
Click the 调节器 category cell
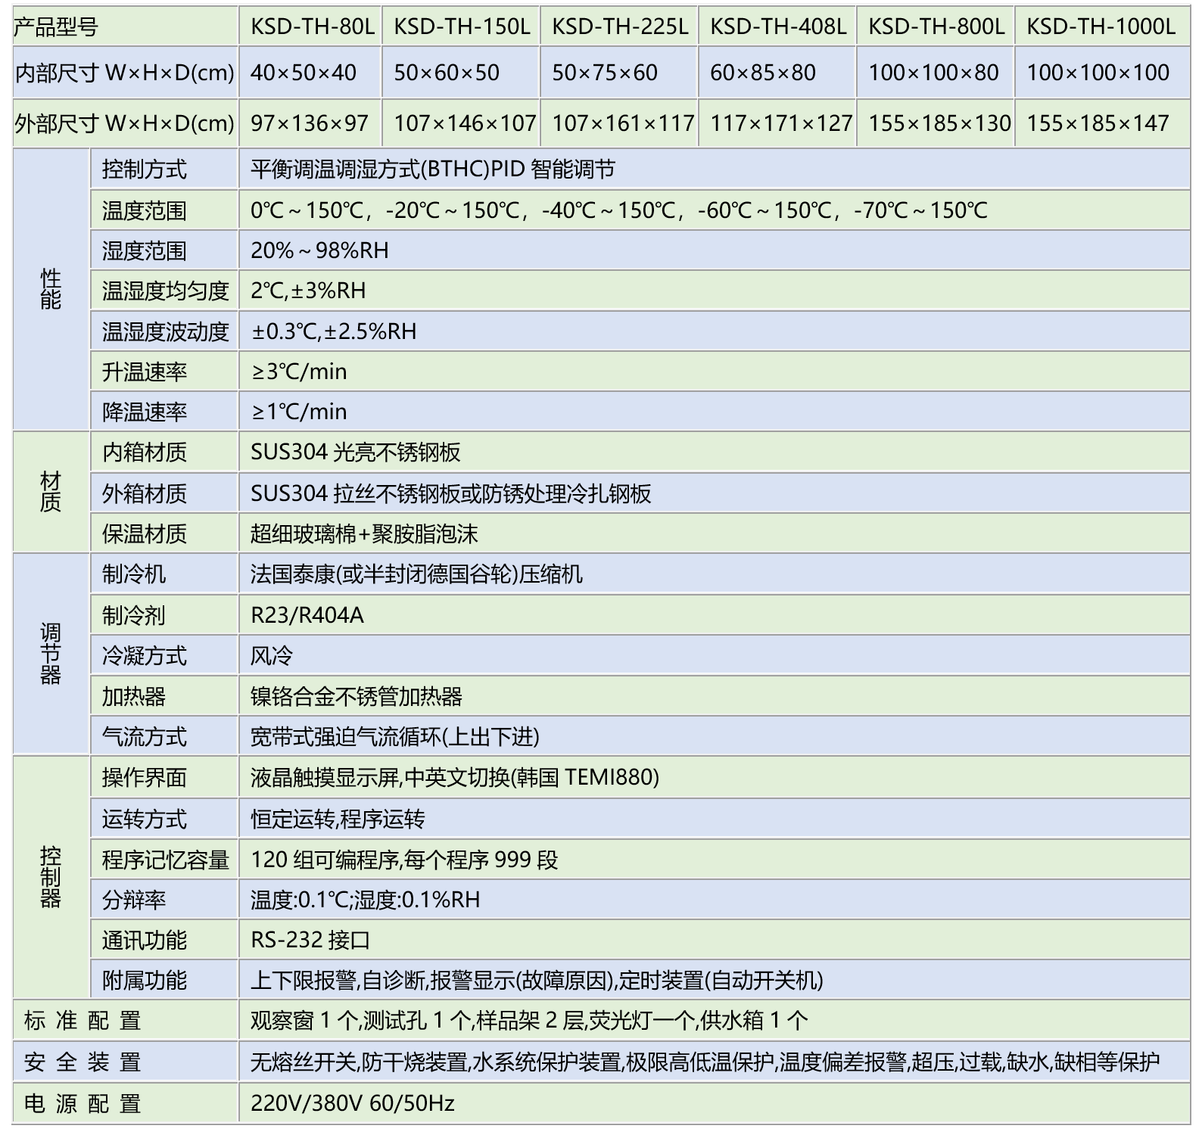click(x=51, y=655)
